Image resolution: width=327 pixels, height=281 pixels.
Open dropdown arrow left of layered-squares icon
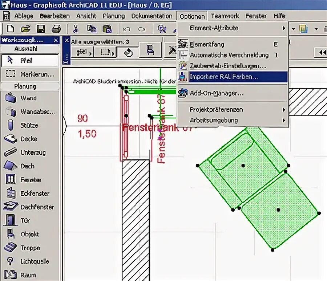[x=294, y=29]
